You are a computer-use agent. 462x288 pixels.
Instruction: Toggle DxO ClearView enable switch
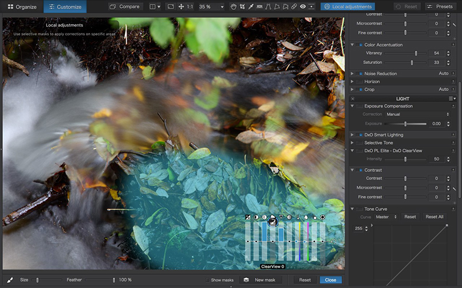click(x=359, y=151)
